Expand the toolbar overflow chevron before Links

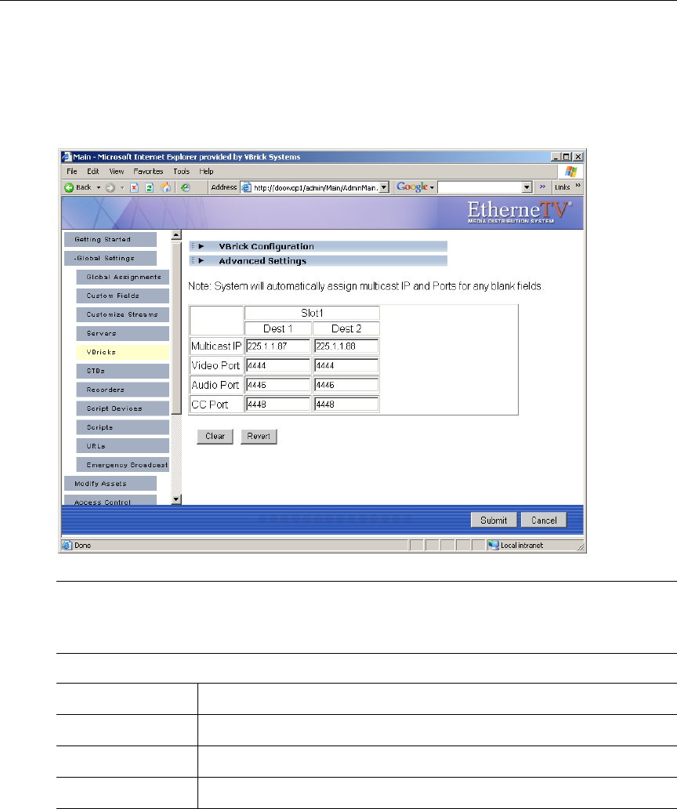(542, 187)
